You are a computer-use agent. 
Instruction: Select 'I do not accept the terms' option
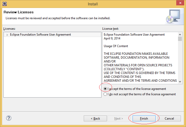pos(105,94)
